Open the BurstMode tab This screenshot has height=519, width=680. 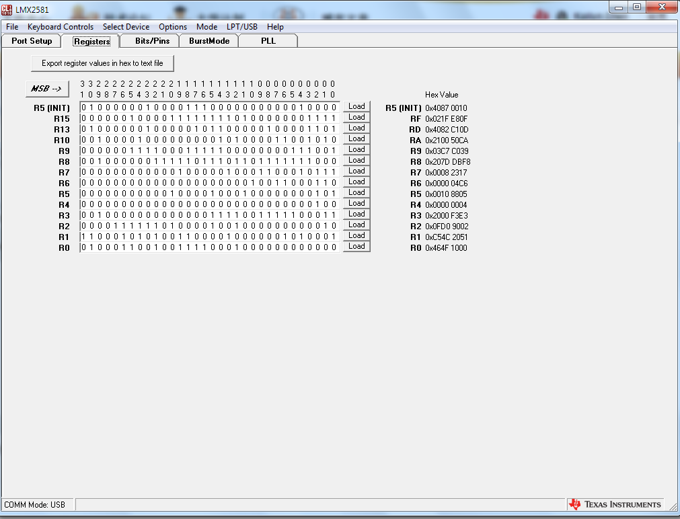click(x=209, y=41)
